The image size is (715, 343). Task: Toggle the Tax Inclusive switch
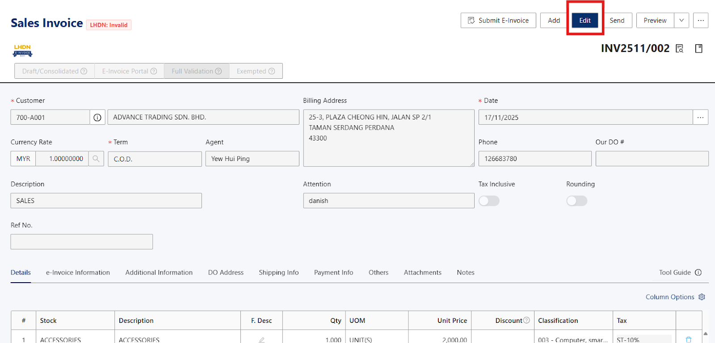point(489,201)
